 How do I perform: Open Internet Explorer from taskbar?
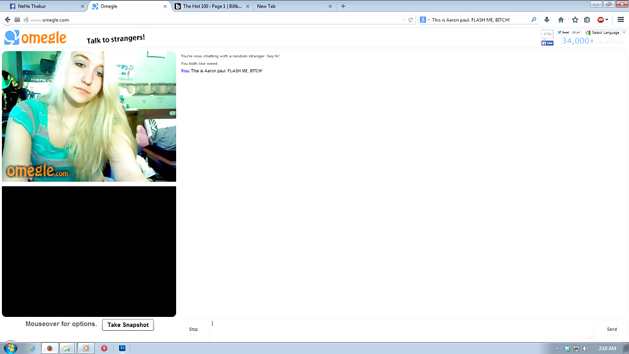[31, 348]
